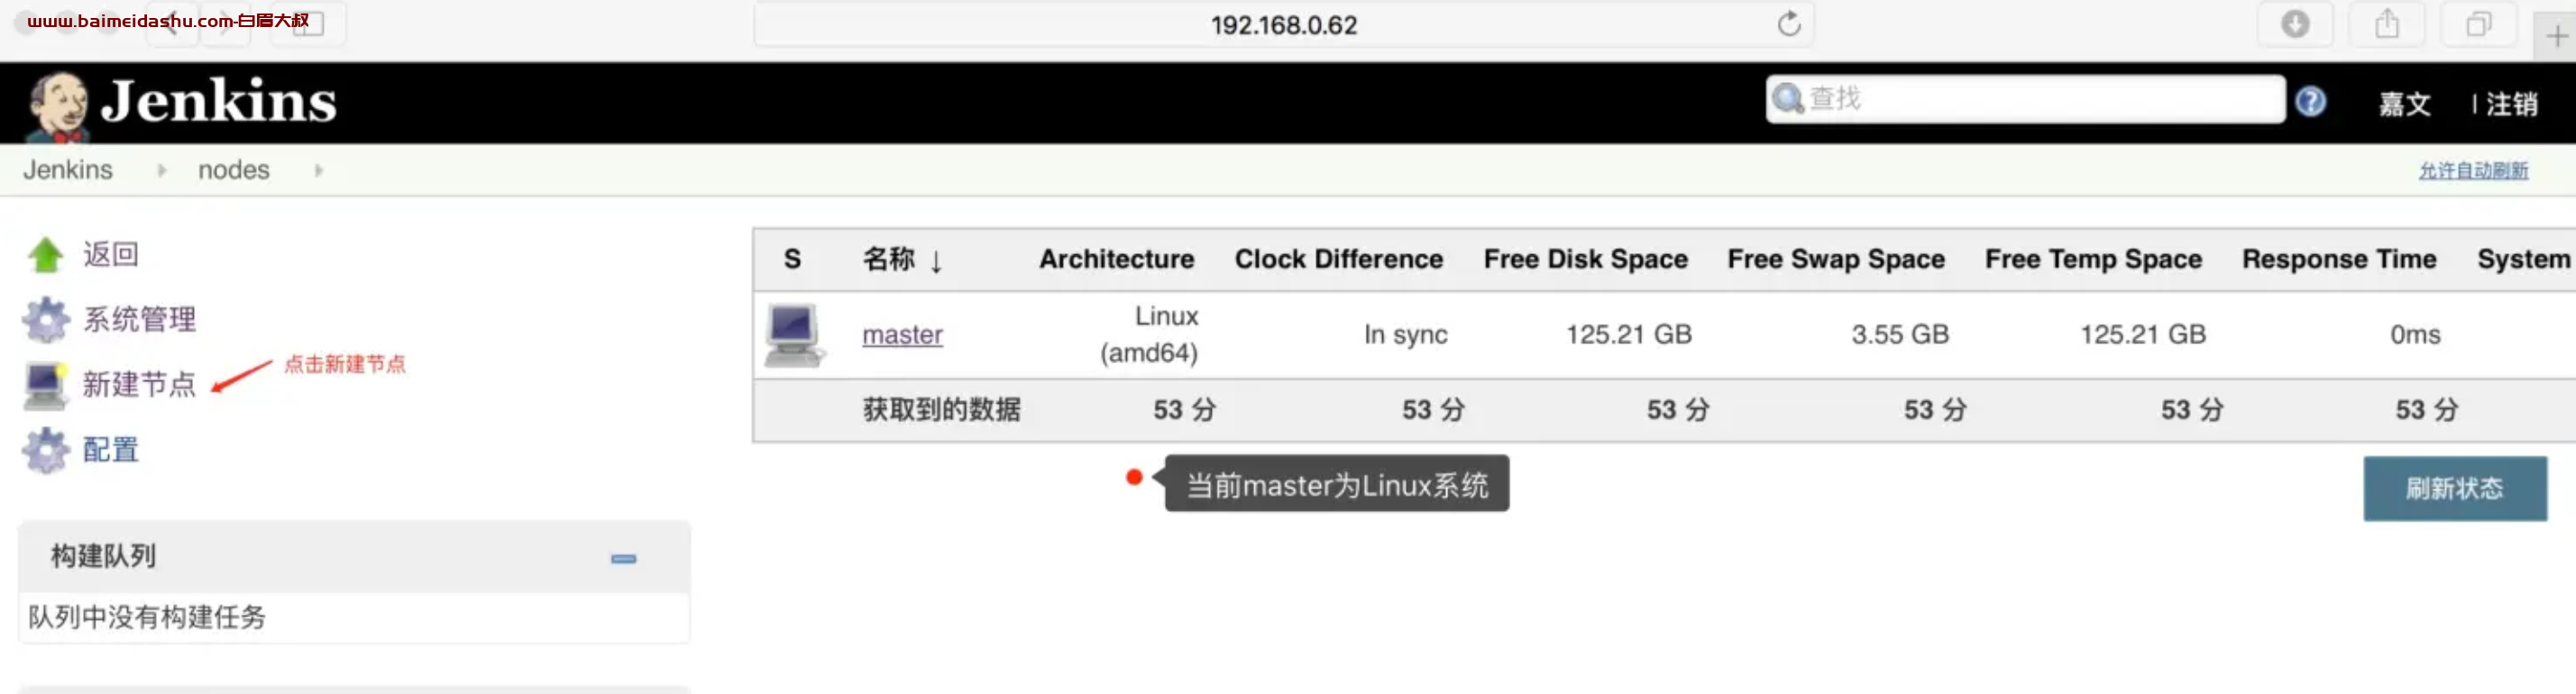Expand the nodes breadcrumb arrow

coord(319,171)
